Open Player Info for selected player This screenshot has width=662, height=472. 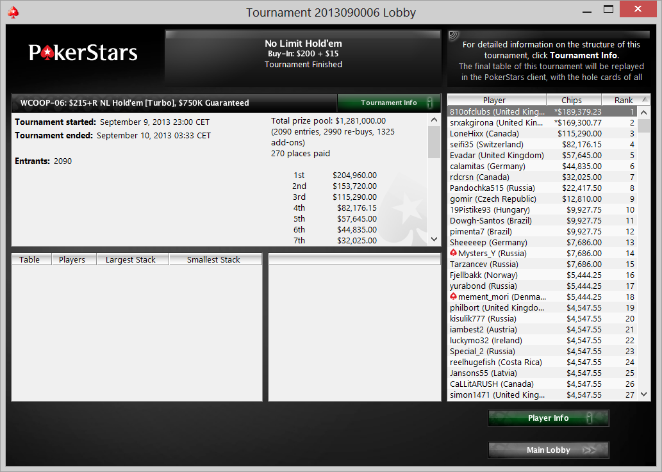pyautogui.click(x=549, y=418)
